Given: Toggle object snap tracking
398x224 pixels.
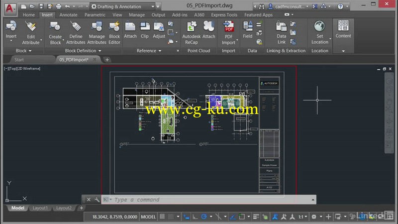Looking at the screenshot, I should coord(233,217).
